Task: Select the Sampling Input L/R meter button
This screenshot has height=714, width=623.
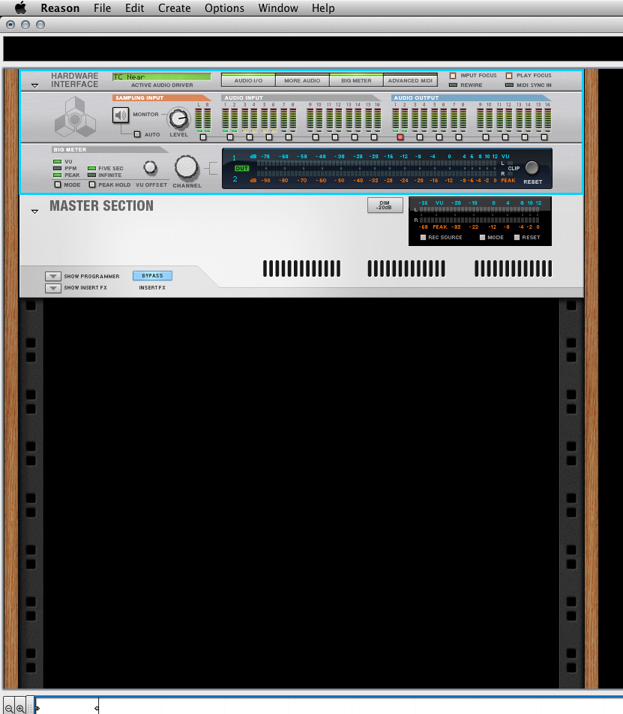Action: (x=203, y=137)
